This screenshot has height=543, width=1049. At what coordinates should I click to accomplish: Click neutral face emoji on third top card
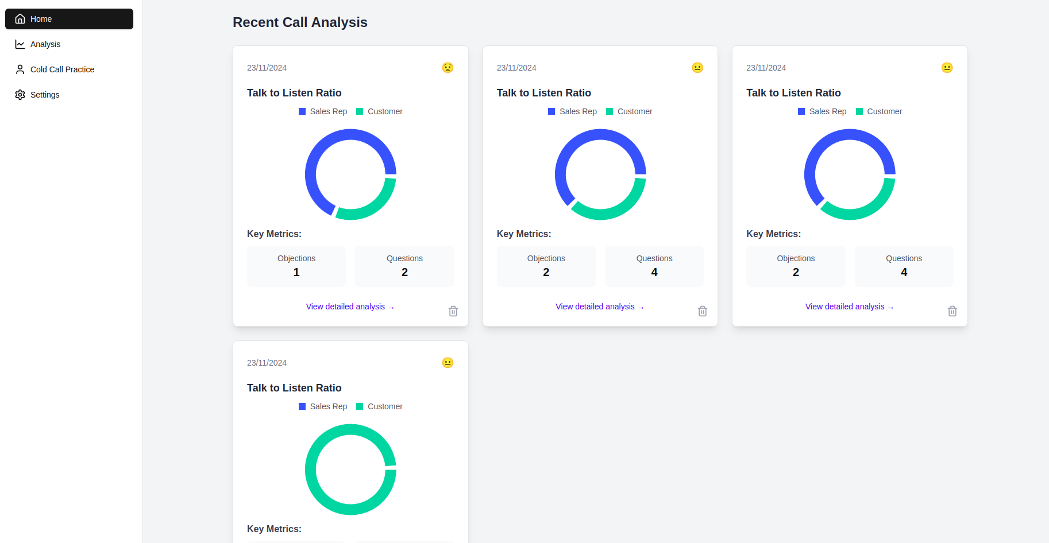(947, 68)
